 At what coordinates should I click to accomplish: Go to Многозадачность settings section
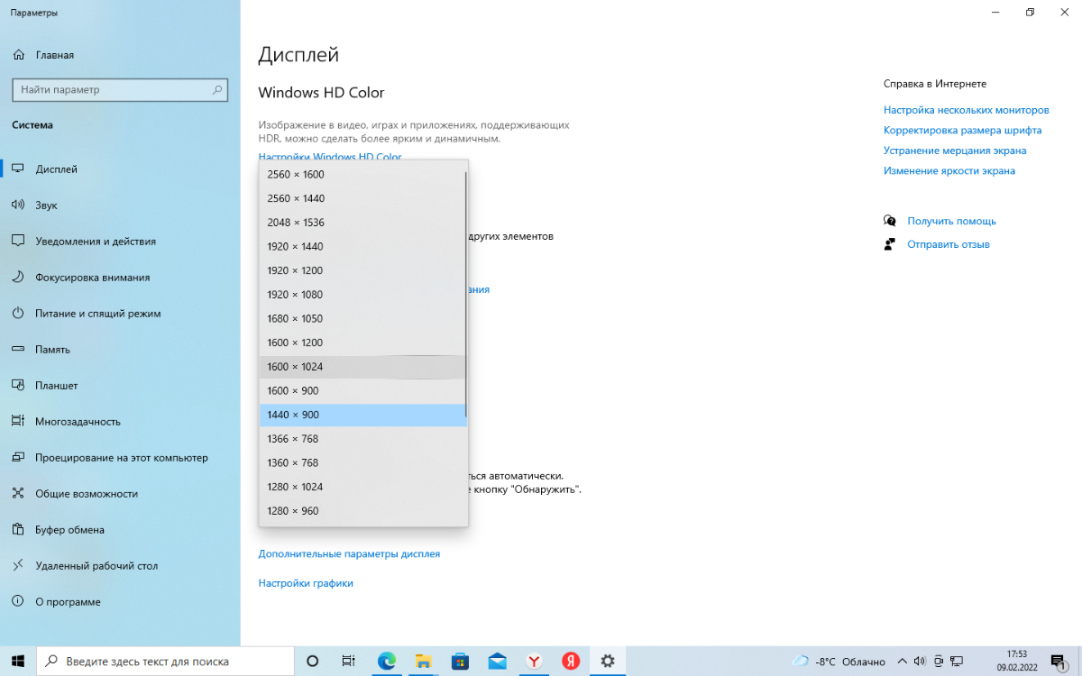[120, 422]
